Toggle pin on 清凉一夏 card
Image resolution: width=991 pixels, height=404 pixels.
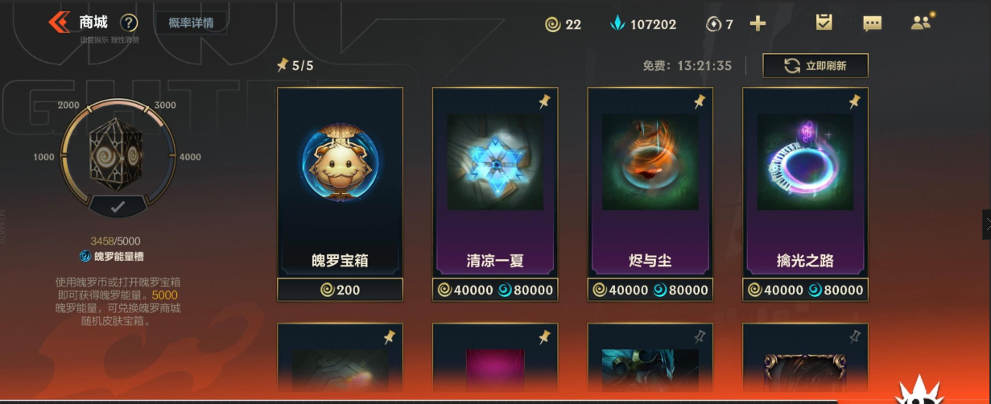coord(545,101)
